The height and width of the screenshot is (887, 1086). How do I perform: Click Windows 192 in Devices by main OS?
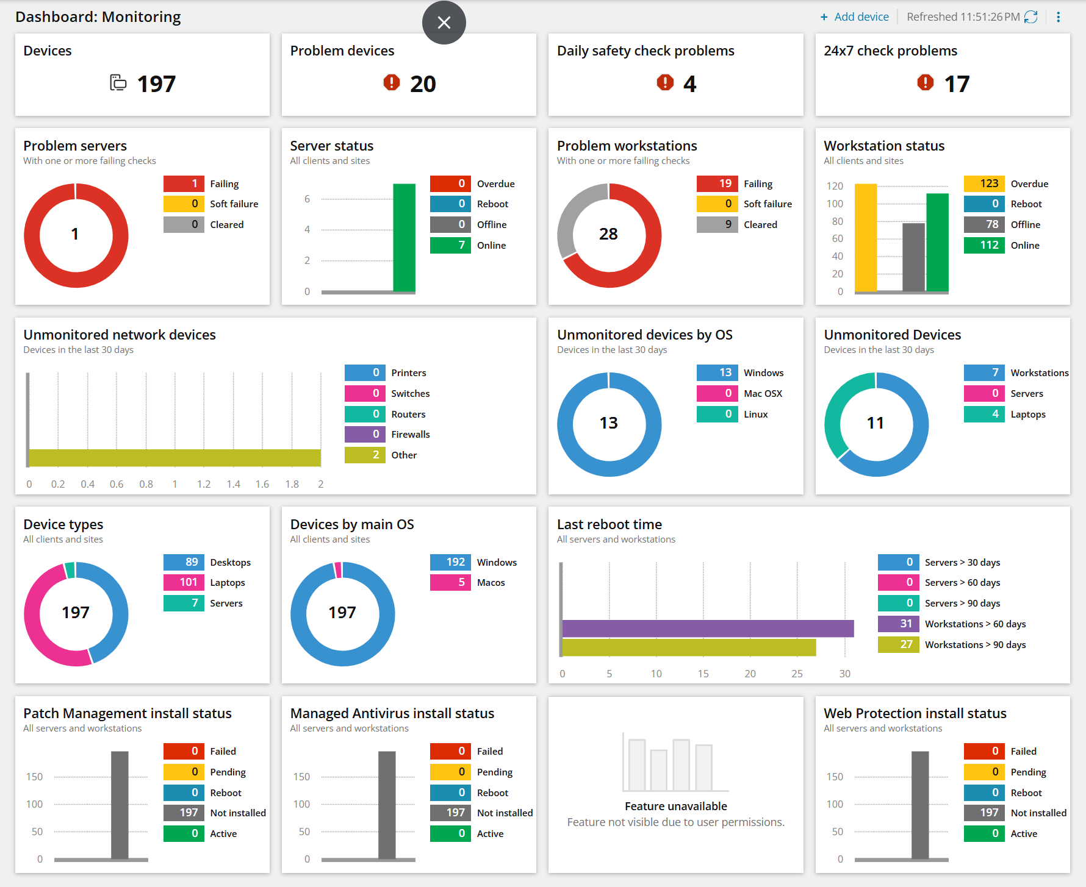click(x=473, y=562)
